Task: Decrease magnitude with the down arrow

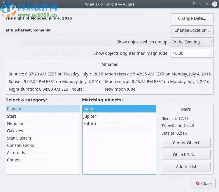Action: (x=211, y=55)
